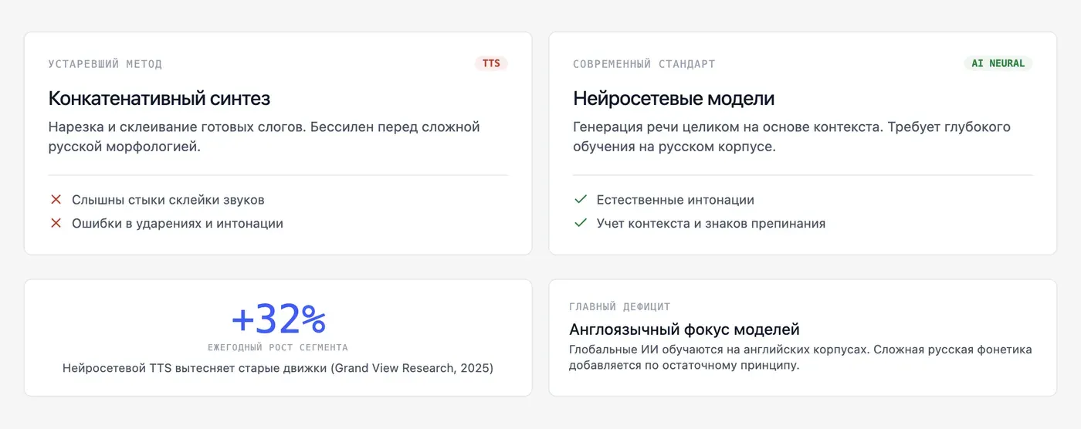Click the list item "Естественные интонации"
This screenshot has height=429, width=1081.
pyautogui.click(x=676, y=200)
